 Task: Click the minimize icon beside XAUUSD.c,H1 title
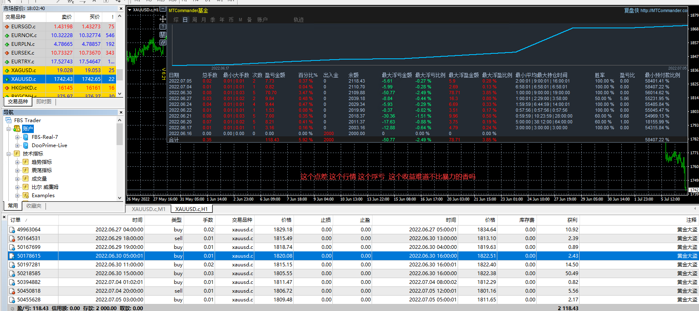pyautogui.click(x=163, y=10)
